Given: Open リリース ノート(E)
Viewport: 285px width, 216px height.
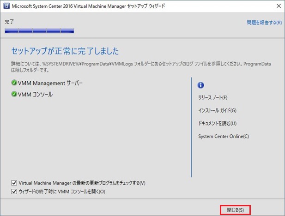Looking at the screenshot, I should pyautogui.click(x=213, y=97).
